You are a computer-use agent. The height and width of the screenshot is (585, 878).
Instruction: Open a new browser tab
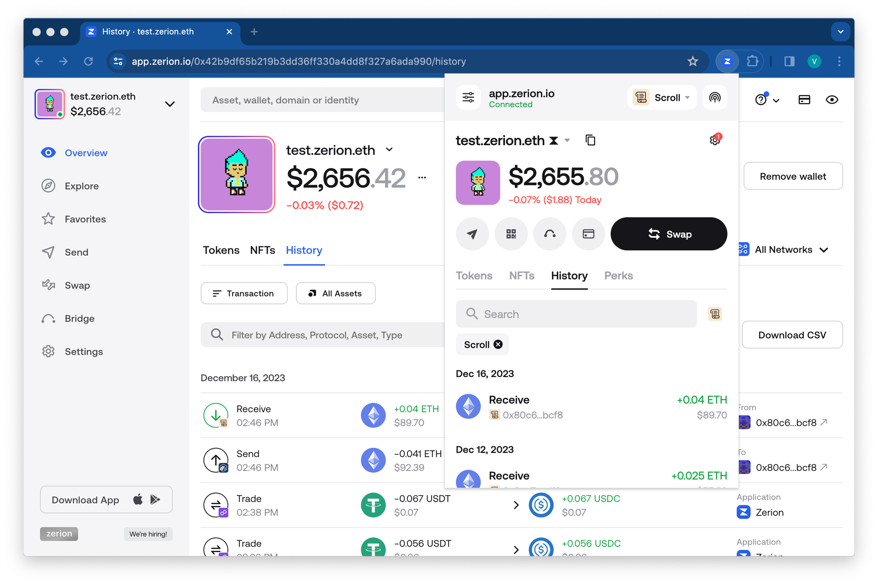pyautogui.click(x=254, y=32)
